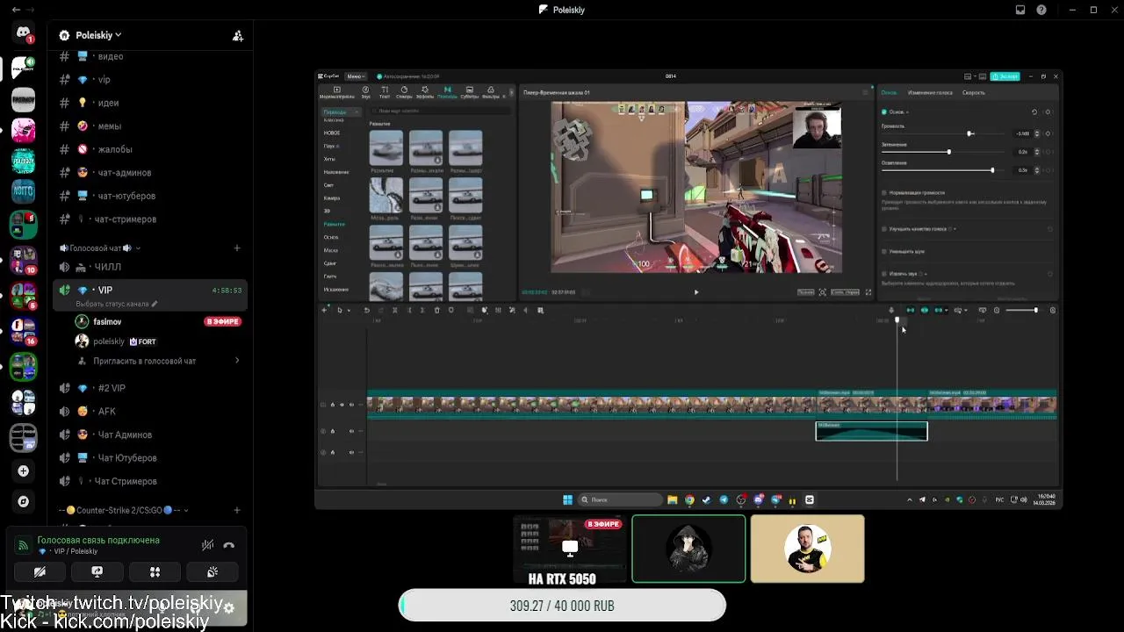Open the НА RTX 5050 stream tile

click(570, 549)
